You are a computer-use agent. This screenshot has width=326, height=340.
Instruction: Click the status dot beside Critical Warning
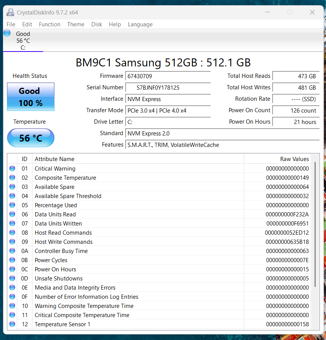pos(12,168)
